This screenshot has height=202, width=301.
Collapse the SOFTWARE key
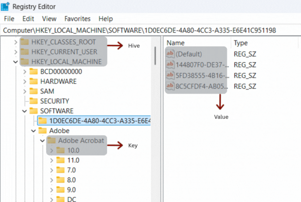click(x=24, y=111)
